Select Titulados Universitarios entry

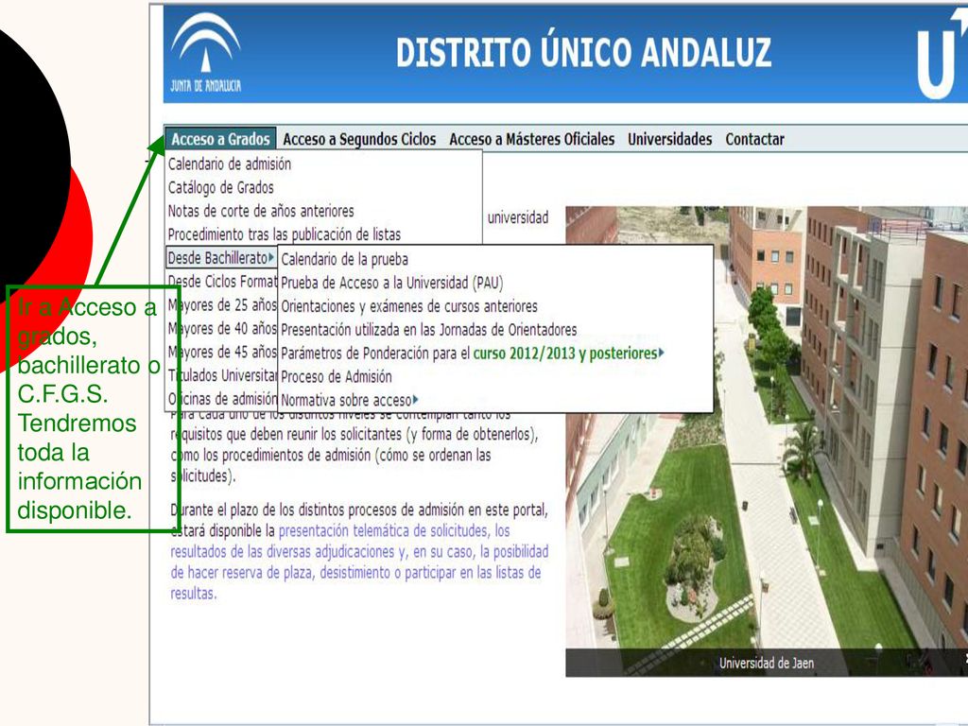[222, 374]
